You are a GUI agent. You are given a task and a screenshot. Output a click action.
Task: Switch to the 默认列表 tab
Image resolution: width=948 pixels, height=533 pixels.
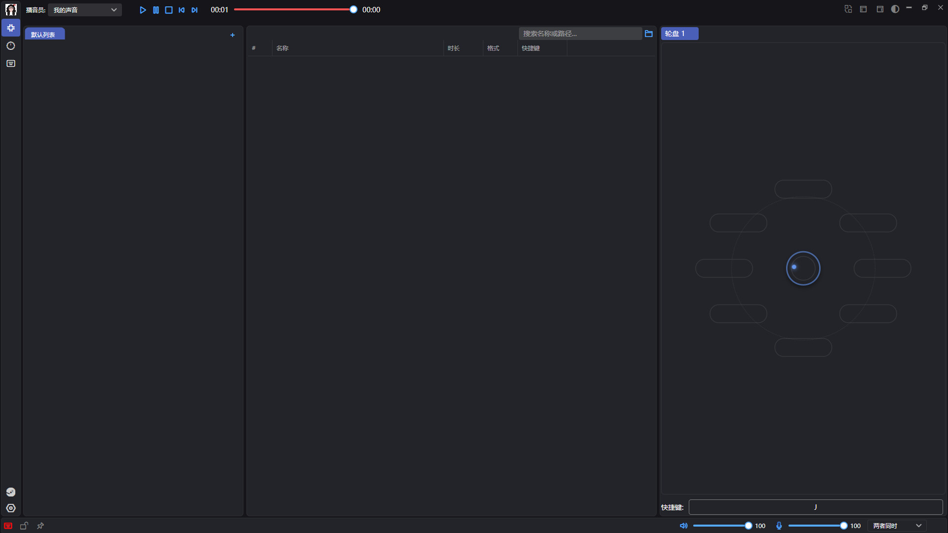[44, 34]
